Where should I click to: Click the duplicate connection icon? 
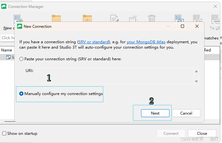pos(133,18)
